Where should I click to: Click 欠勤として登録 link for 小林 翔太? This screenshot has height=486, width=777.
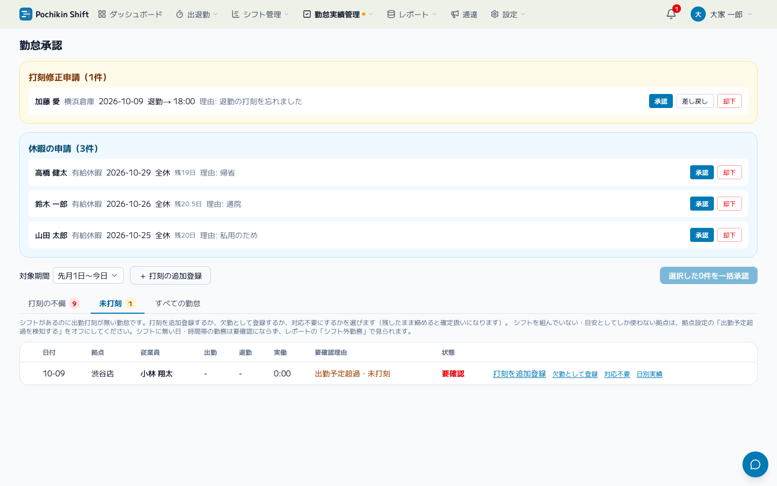(x=575, y=374)
